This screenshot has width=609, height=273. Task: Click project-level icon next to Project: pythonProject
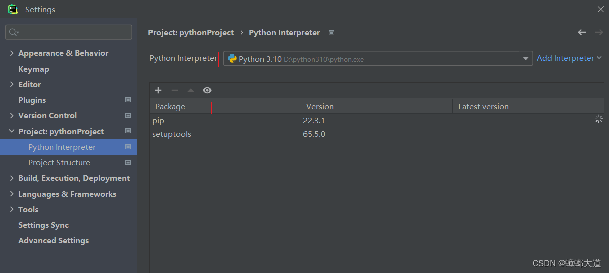coord(128,131)
